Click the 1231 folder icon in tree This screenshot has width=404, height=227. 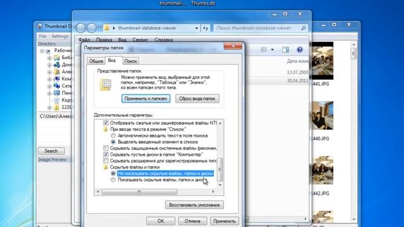pos(57,107)
